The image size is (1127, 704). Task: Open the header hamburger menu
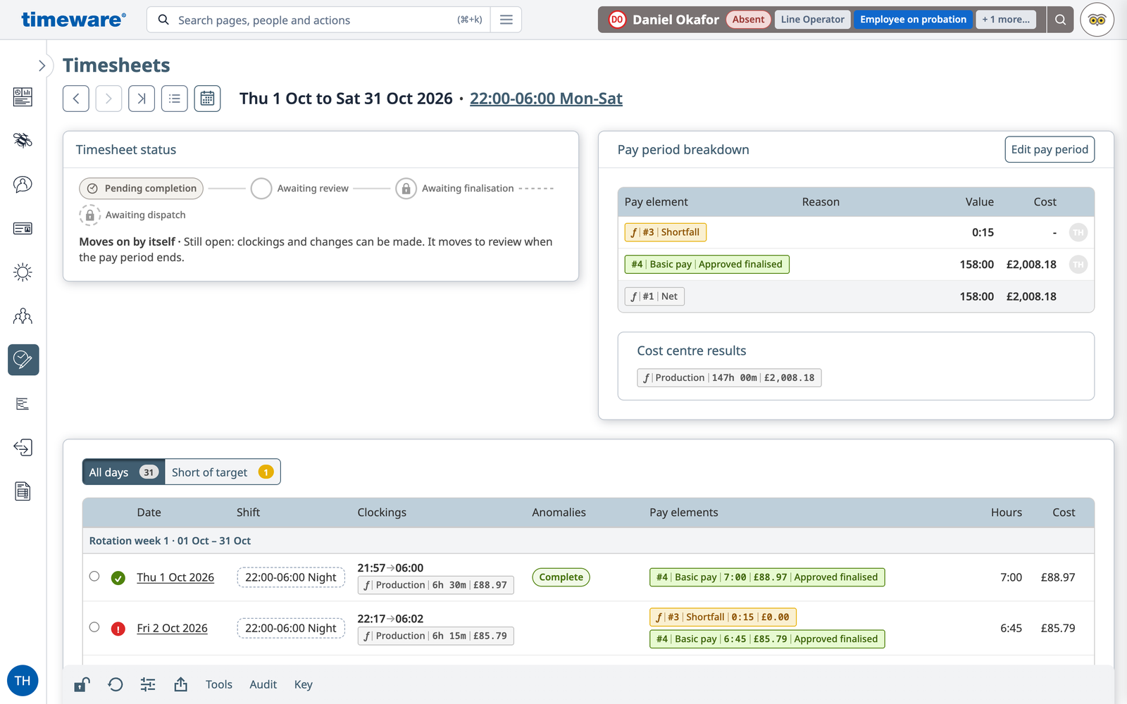coord(506,20)
